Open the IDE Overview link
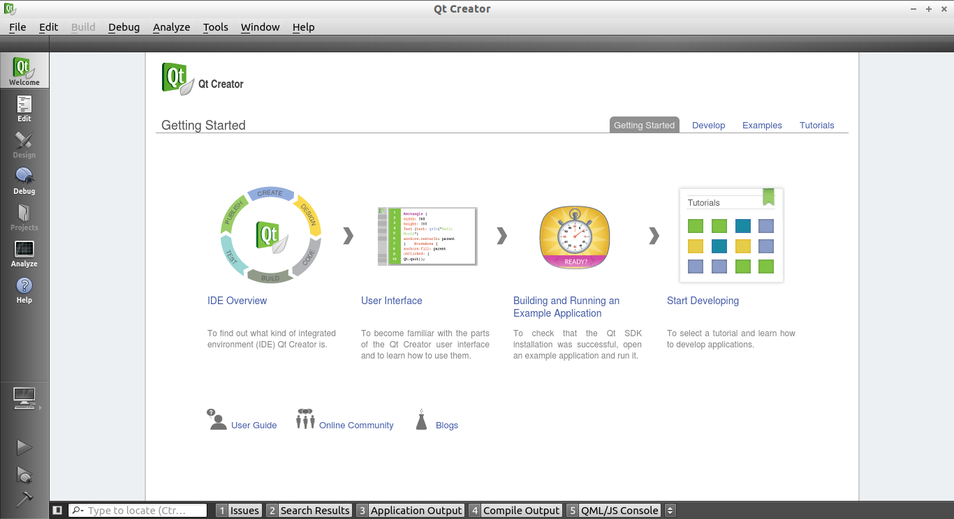 (x=237, y=301)
